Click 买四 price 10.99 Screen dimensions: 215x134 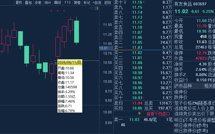point(137,68)
